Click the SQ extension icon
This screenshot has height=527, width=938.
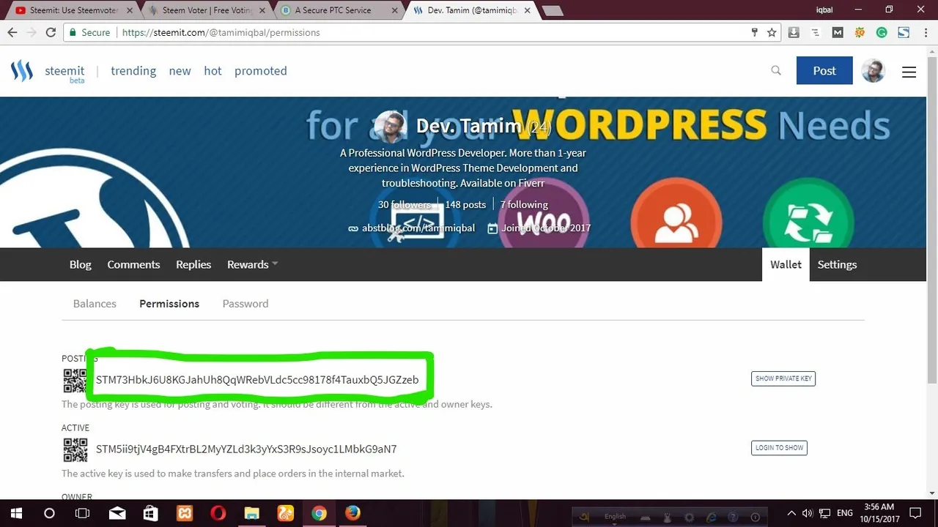860,32
